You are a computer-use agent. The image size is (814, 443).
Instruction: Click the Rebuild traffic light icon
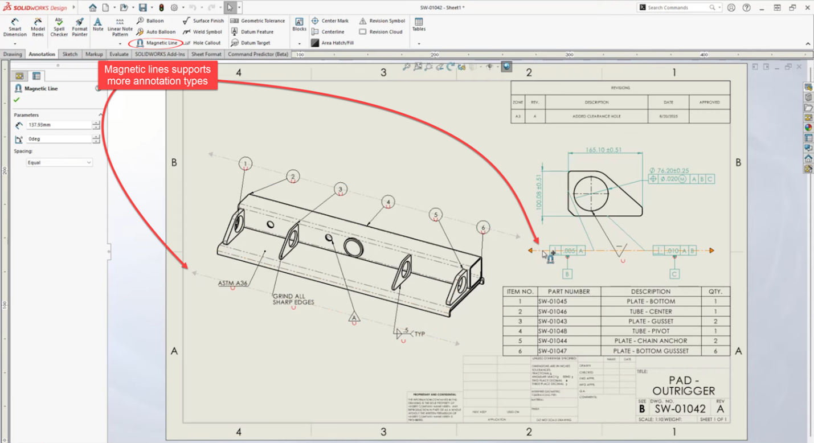coord(161,8)
